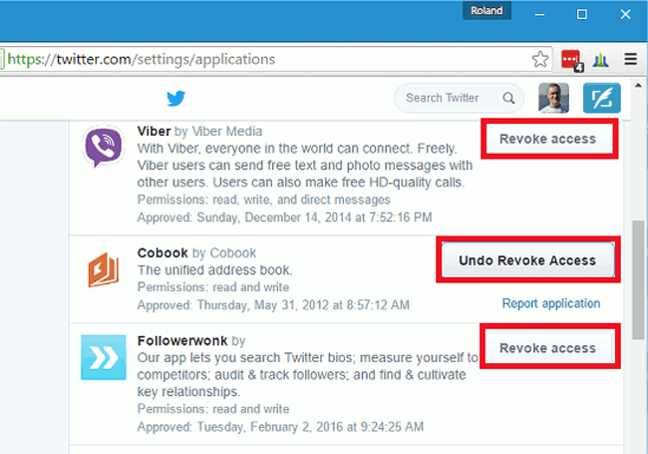Open the Chrome hamburger menu

(630, 59)
